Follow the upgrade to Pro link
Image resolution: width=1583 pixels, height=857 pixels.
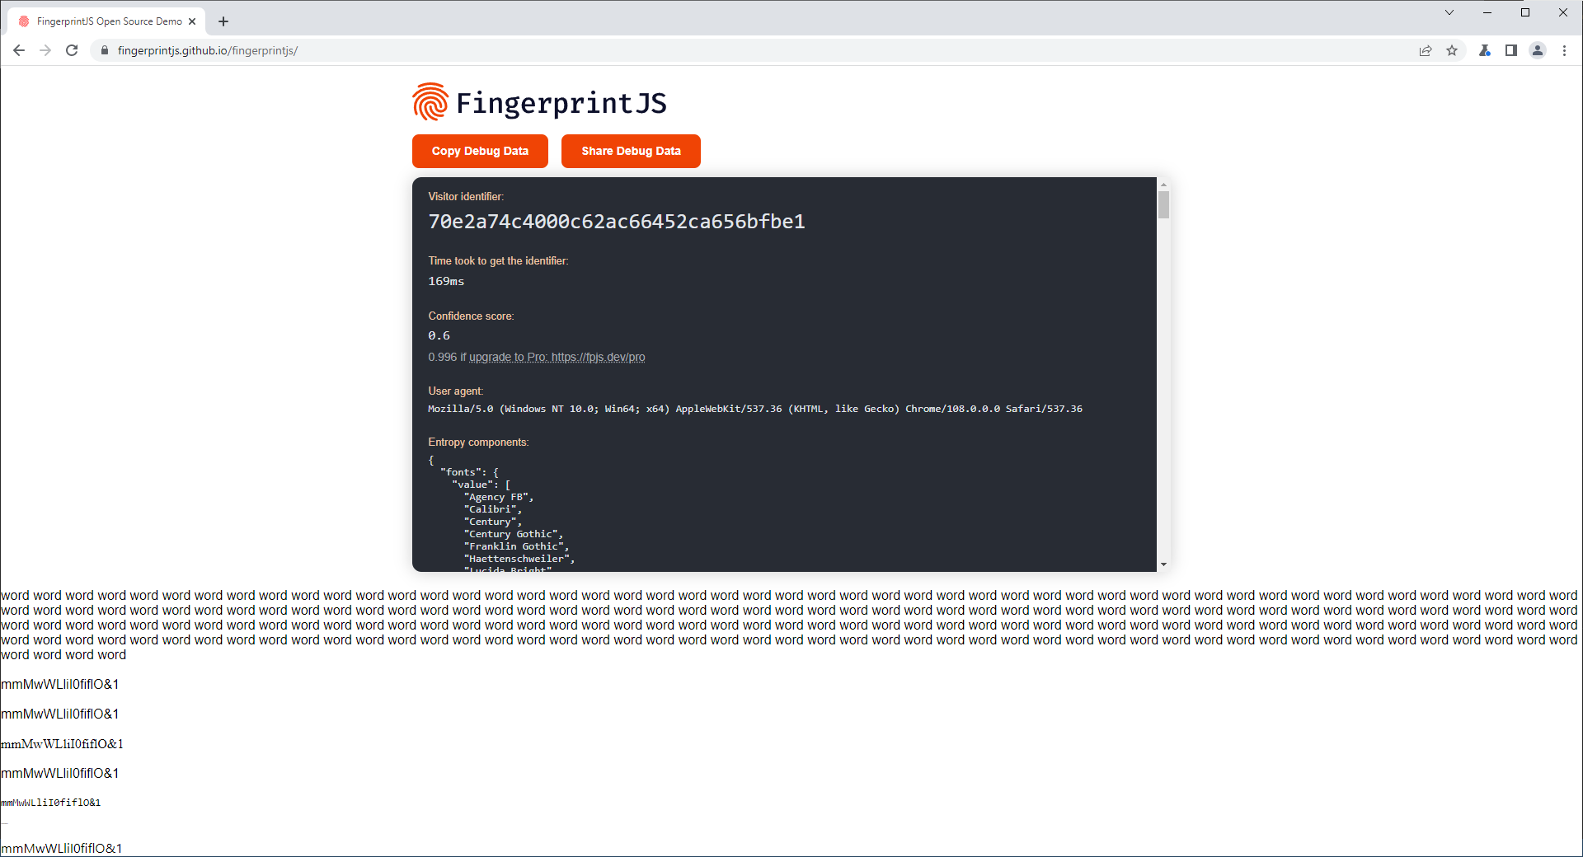click(x=556, y=357)
